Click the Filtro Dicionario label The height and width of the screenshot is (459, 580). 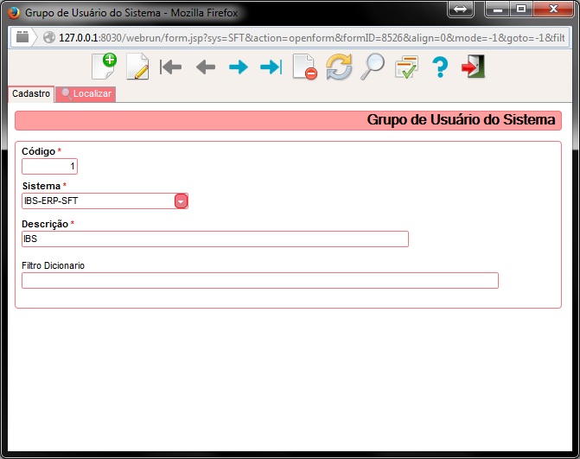point(53,265)
